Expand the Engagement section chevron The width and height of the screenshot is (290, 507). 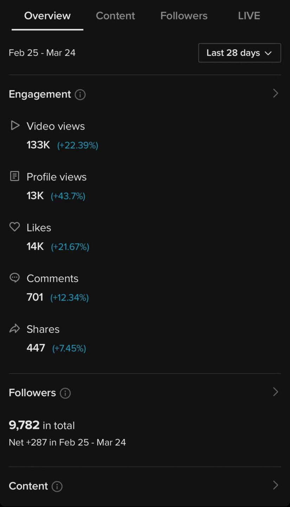coord(276,93)
